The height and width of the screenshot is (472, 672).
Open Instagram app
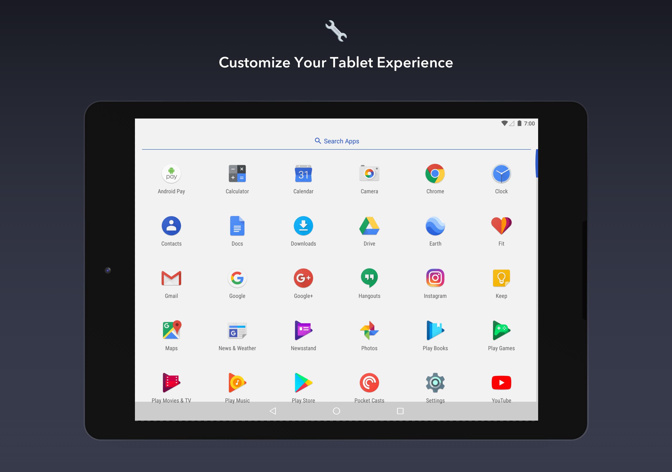(435, 280)
